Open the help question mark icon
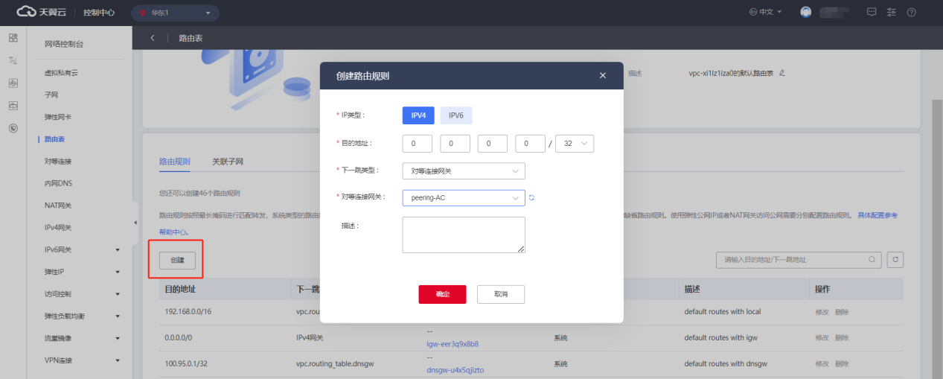Image resolution: width=943 pixels, height=379 pixels. coord(911,13)
